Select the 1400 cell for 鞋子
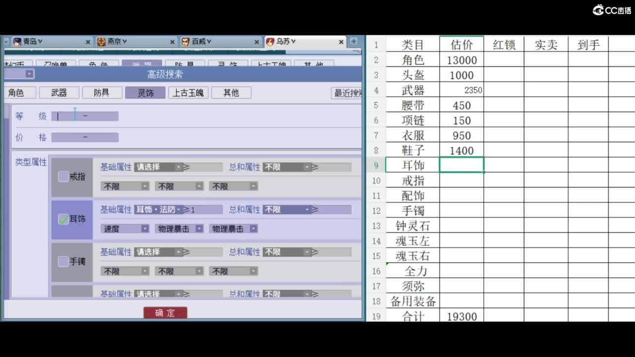Image resolution: width=635 pixels, height=357 pixels. click(462, 151)
